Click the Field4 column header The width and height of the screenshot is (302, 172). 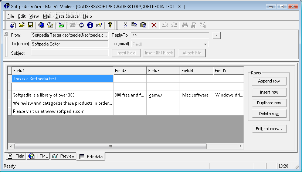click(x=196, y=71)
